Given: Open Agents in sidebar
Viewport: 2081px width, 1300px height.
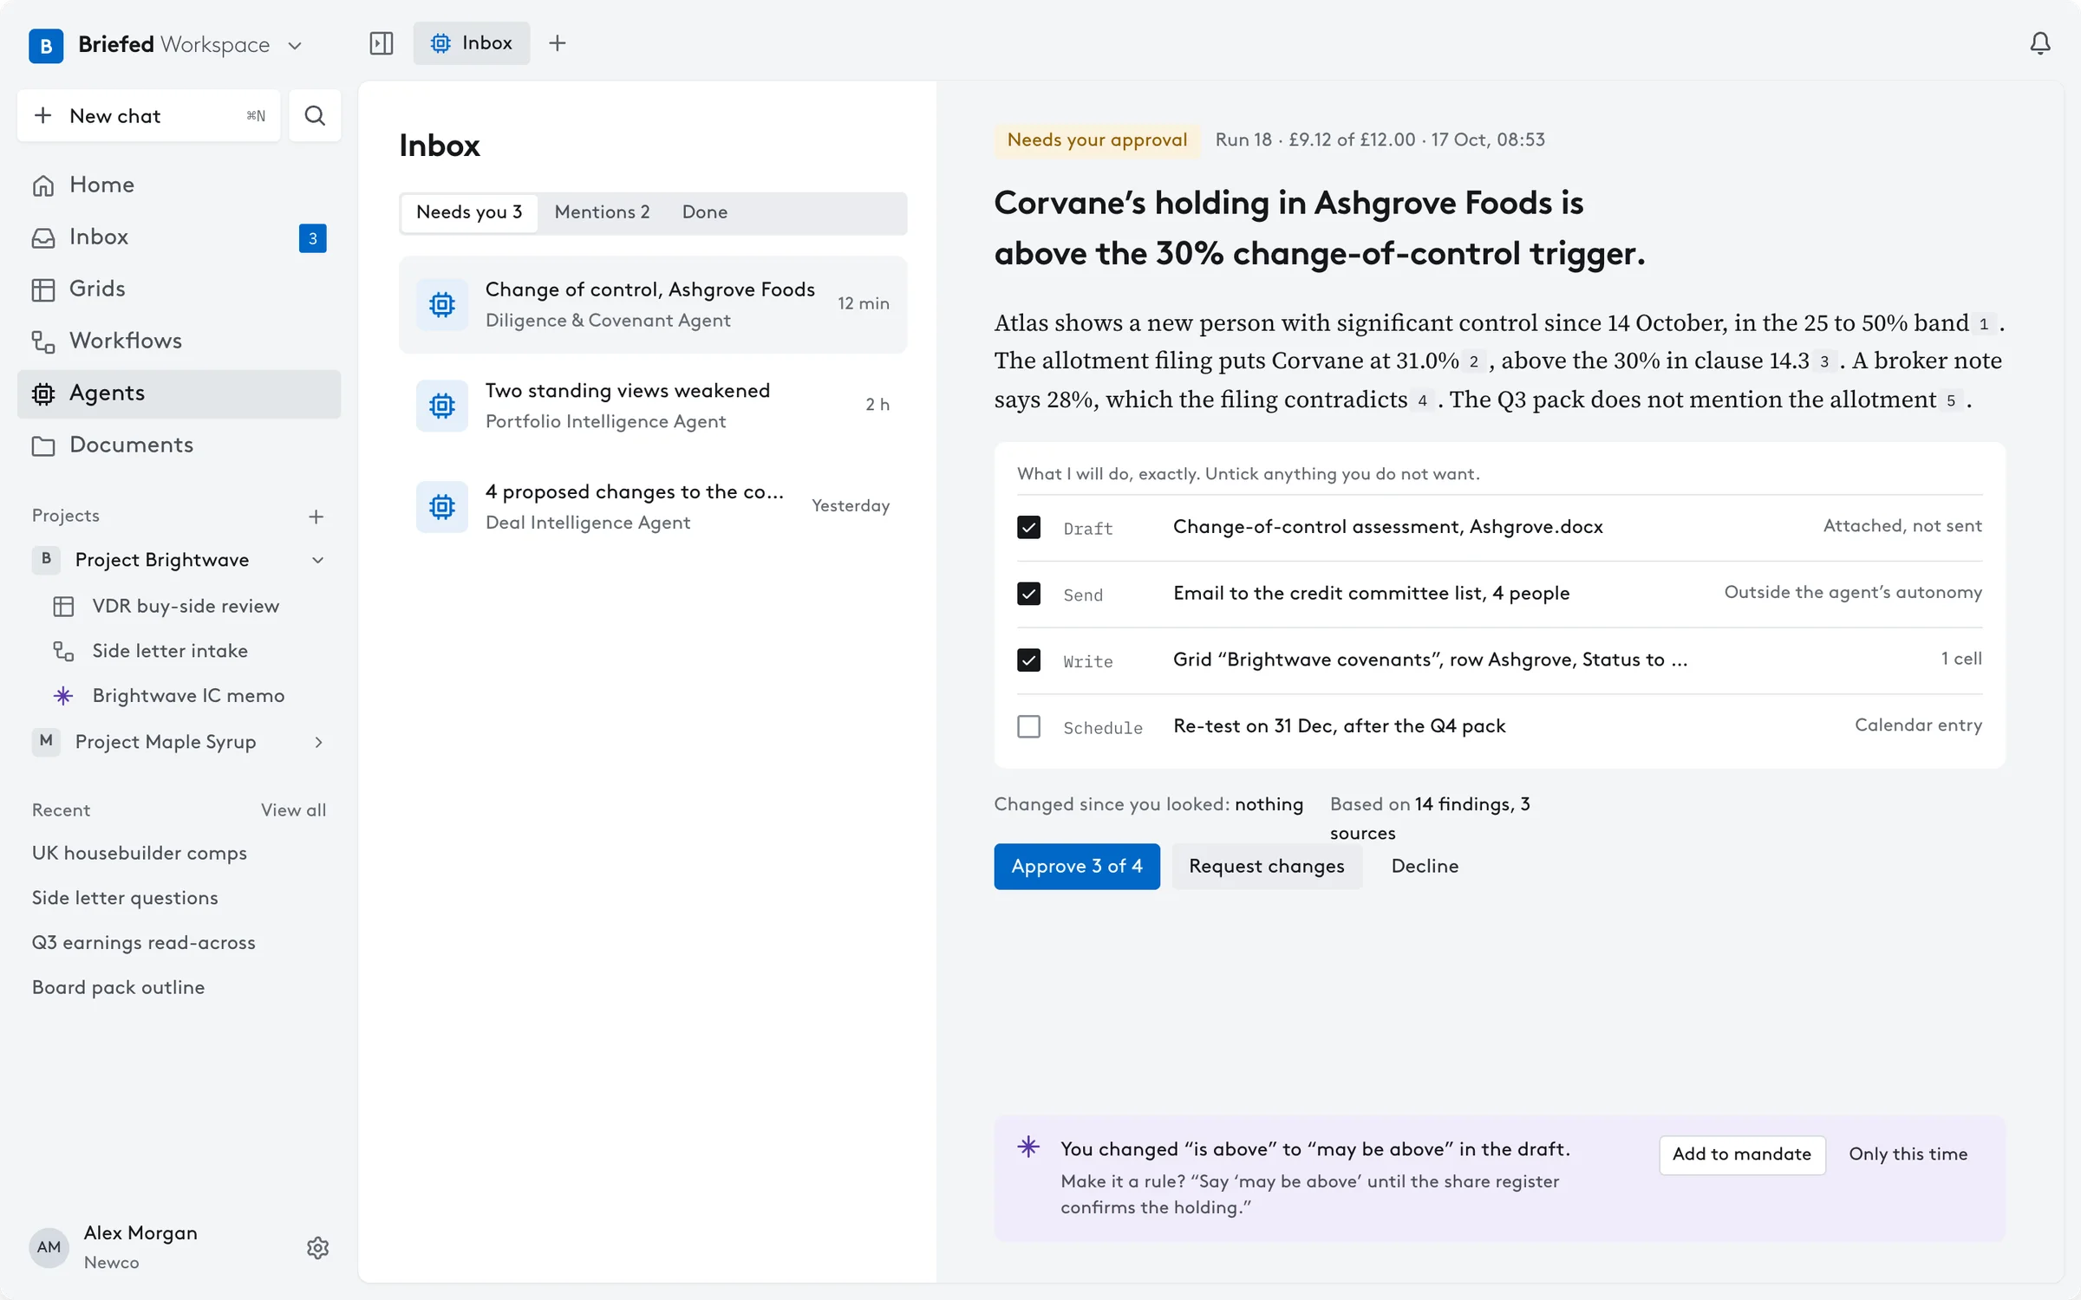Looking at the screenshot, I should pyautogui.click(x=179, y=393).
